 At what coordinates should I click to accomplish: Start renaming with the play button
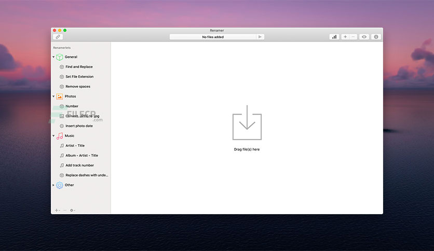click(260, 37)
